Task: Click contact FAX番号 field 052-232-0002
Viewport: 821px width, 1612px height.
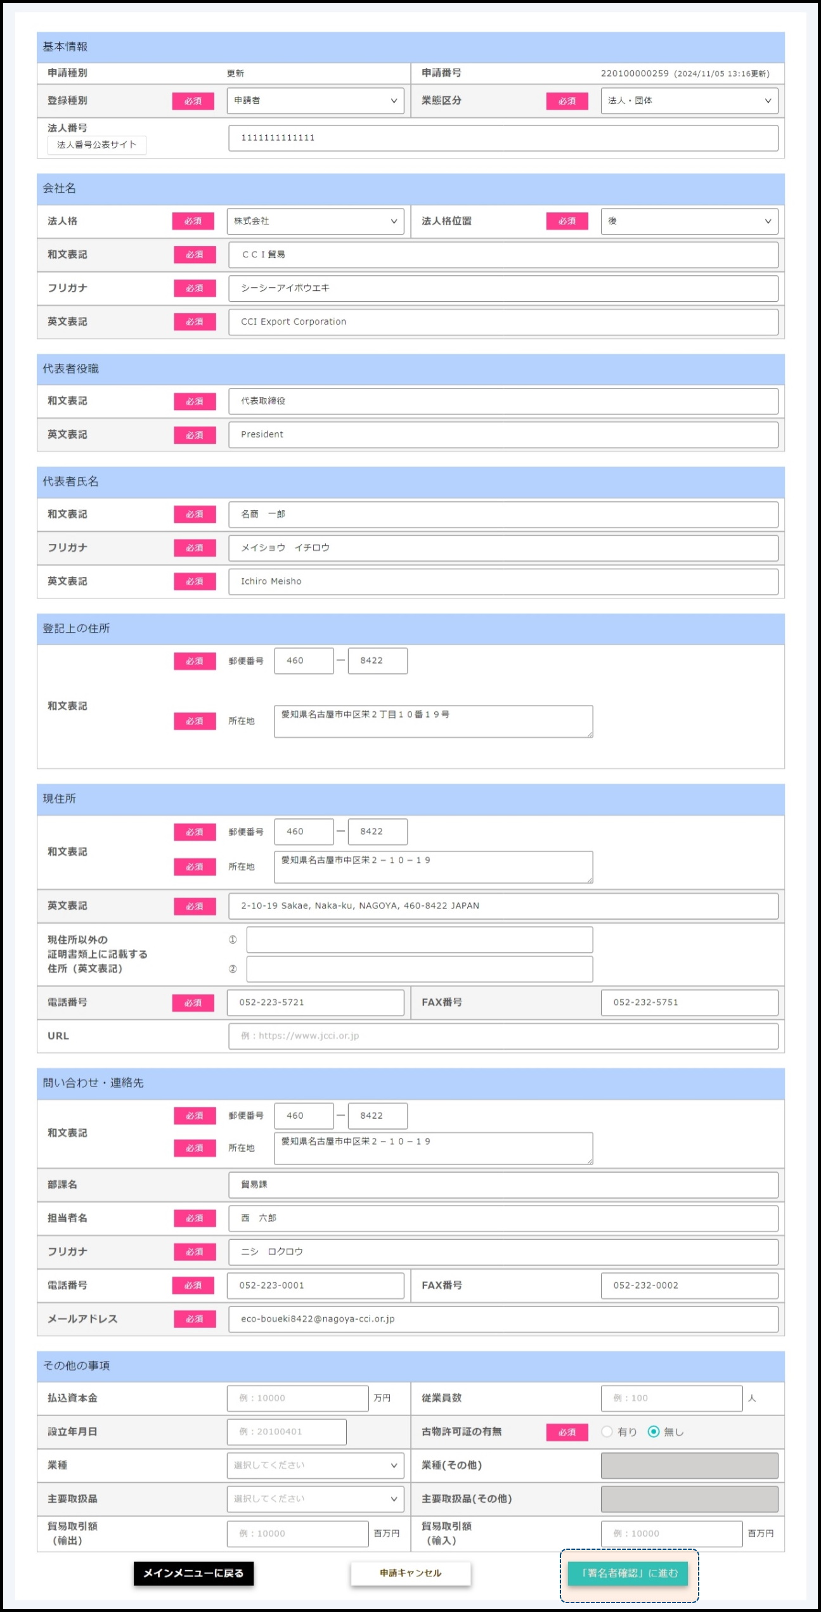Action: pyautogui.click(x=689, y=1286)
